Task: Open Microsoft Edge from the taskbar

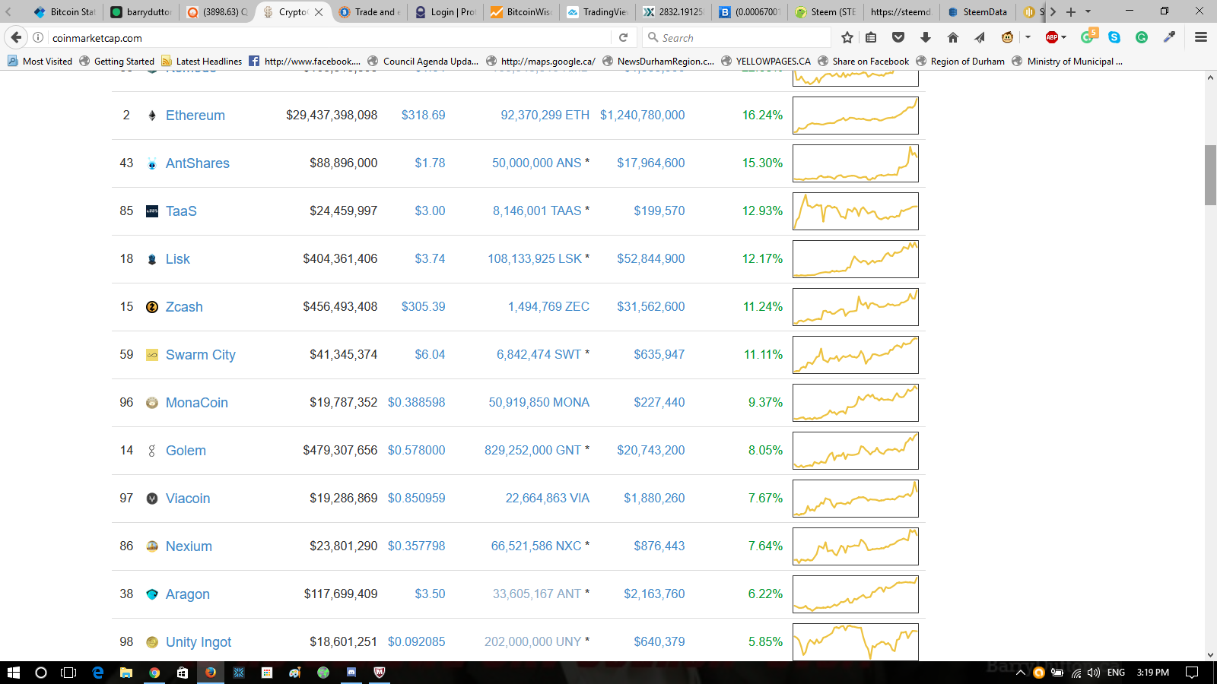Action: click(98, 673)
